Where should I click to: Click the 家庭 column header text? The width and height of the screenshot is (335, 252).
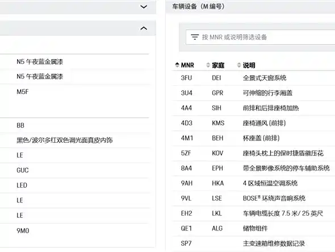click(218, 65)
